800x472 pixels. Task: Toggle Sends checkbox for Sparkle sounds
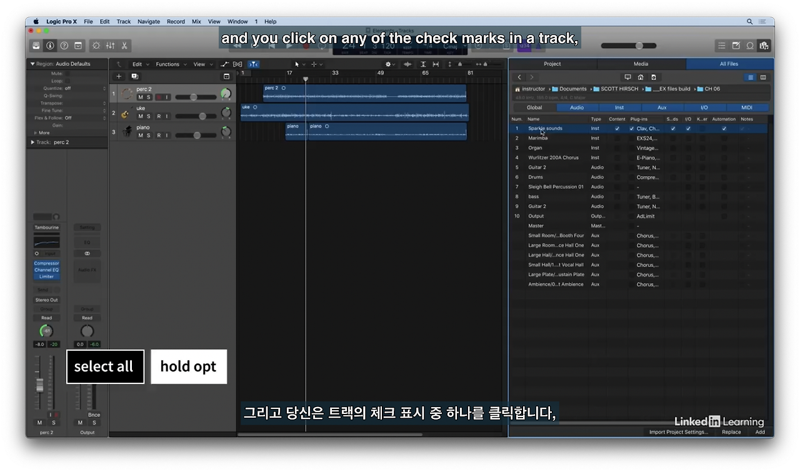(x=673, y=129)
